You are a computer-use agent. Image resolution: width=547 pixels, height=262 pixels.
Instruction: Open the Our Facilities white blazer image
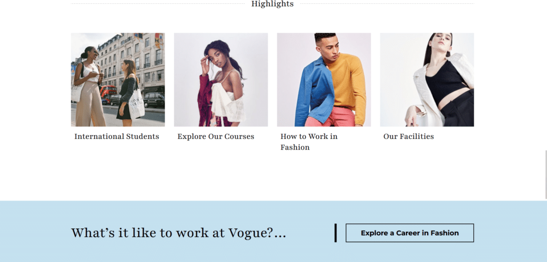coord(427,80)
